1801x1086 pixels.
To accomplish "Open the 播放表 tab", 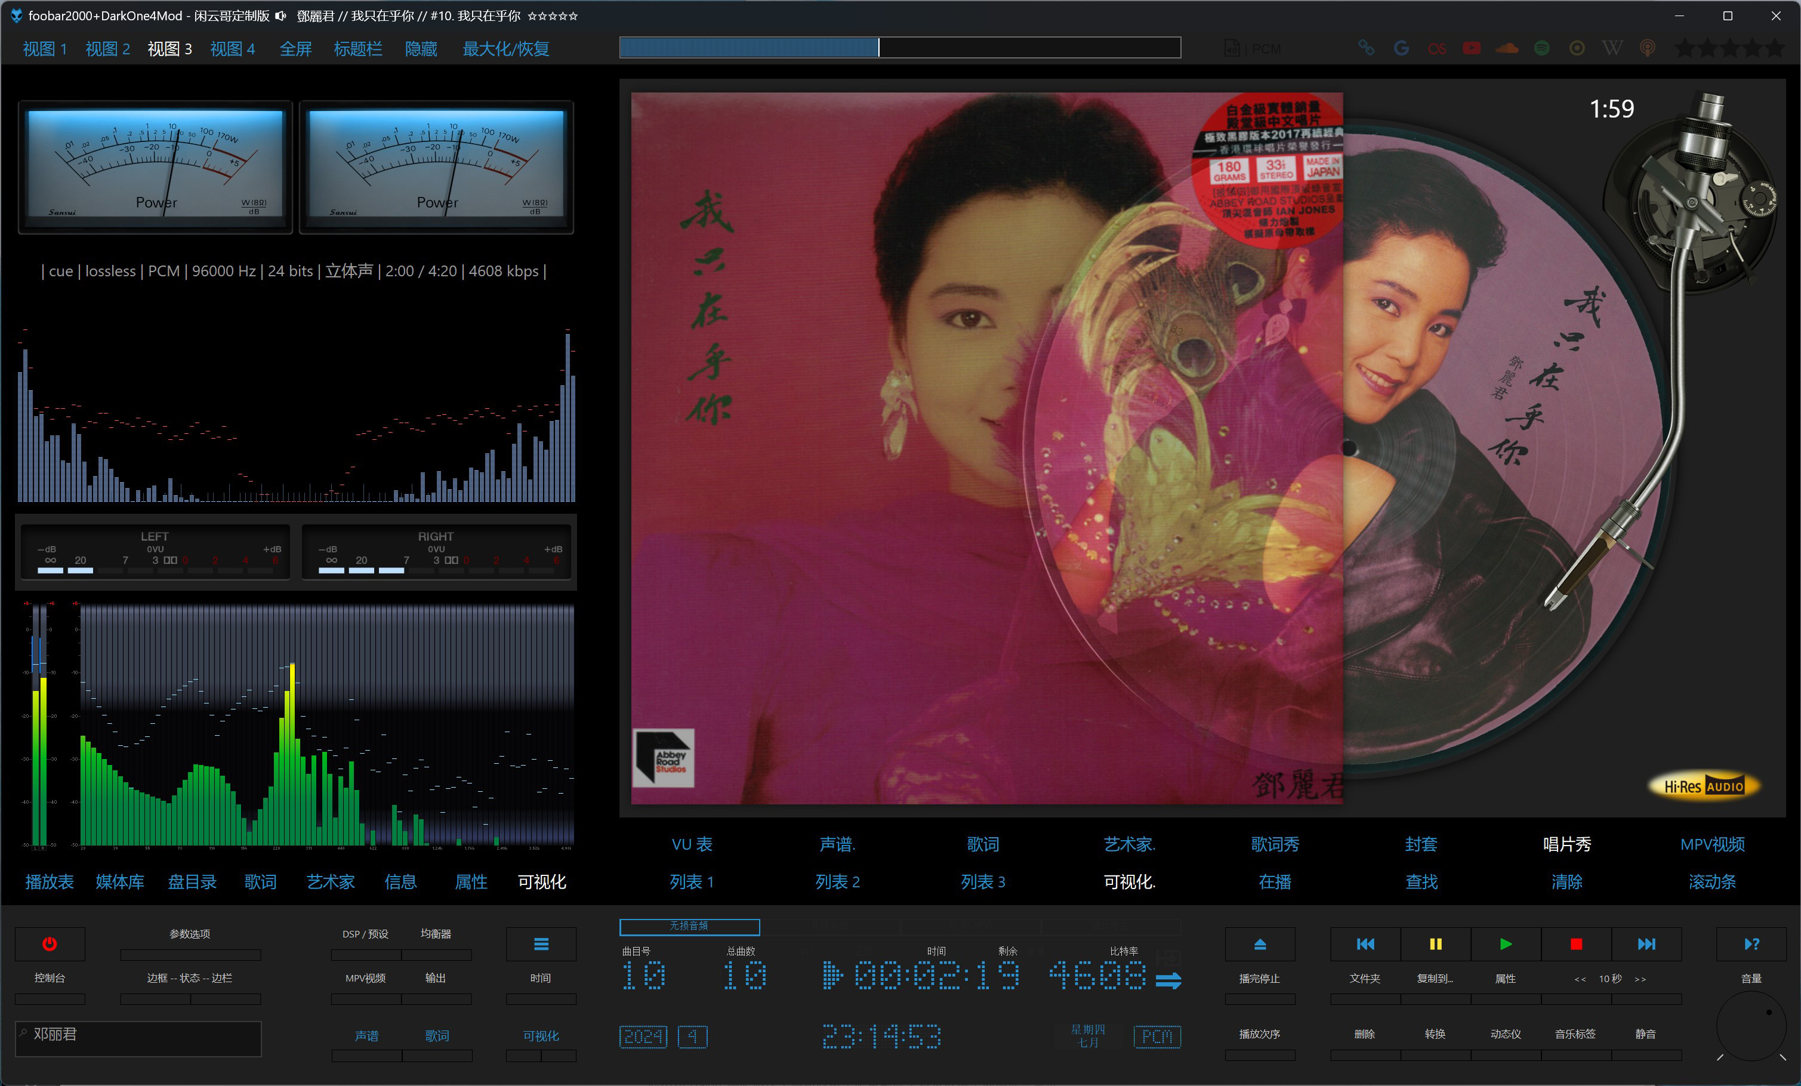I will [49, 881].
